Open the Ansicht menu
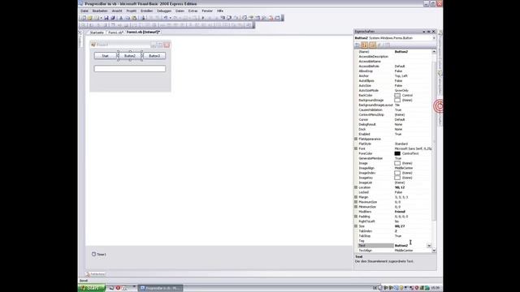 [117, 11]
